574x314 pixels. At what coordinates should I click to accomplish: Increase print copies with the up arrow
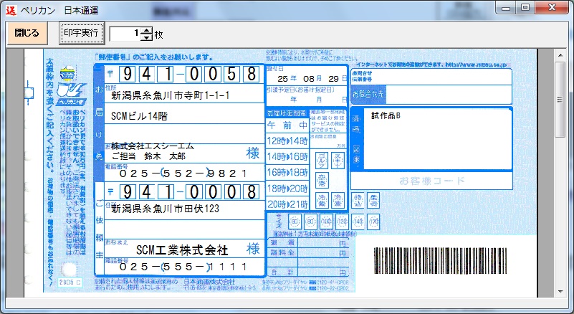147,30
